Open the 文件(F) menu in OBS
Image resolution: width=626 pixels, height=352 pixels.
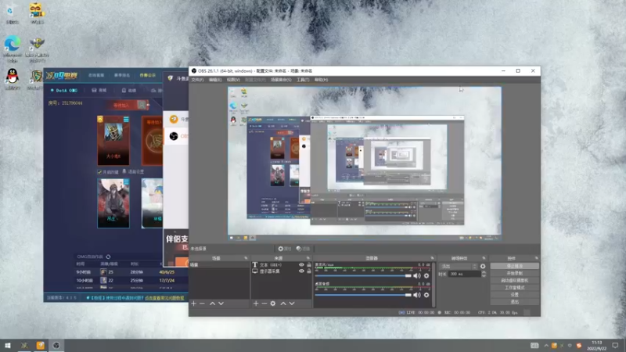point(197,80)
